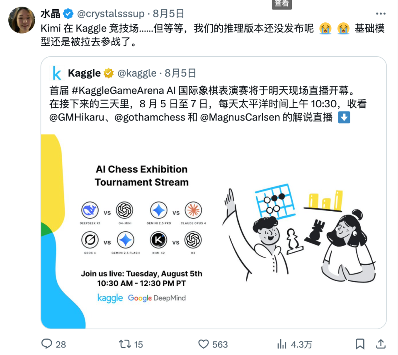398x355 pixels.
Task: Open the reply comments icon
Action: pyautogui.click(x=47, y=344)
